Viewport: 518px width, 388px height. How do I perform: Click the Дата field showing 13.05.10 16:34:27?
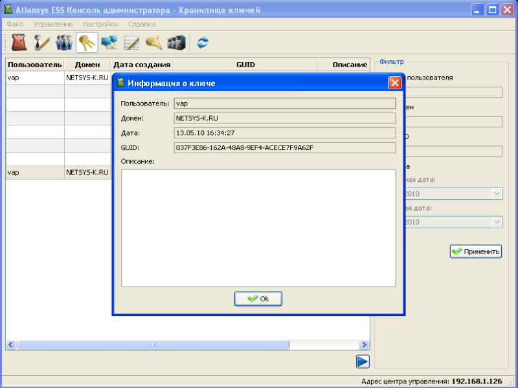click(x=285, y=133)
